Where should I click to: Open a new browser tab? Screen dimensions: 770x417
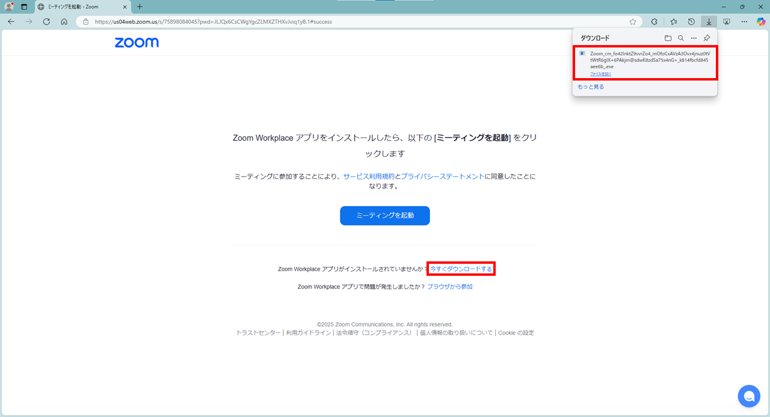[140, 7]
